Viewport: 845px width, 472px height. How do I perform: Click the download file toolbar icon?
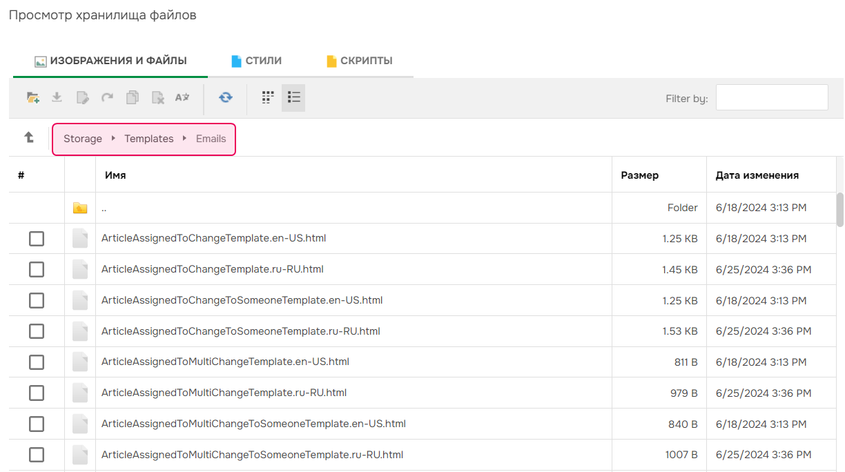(57, 98)
